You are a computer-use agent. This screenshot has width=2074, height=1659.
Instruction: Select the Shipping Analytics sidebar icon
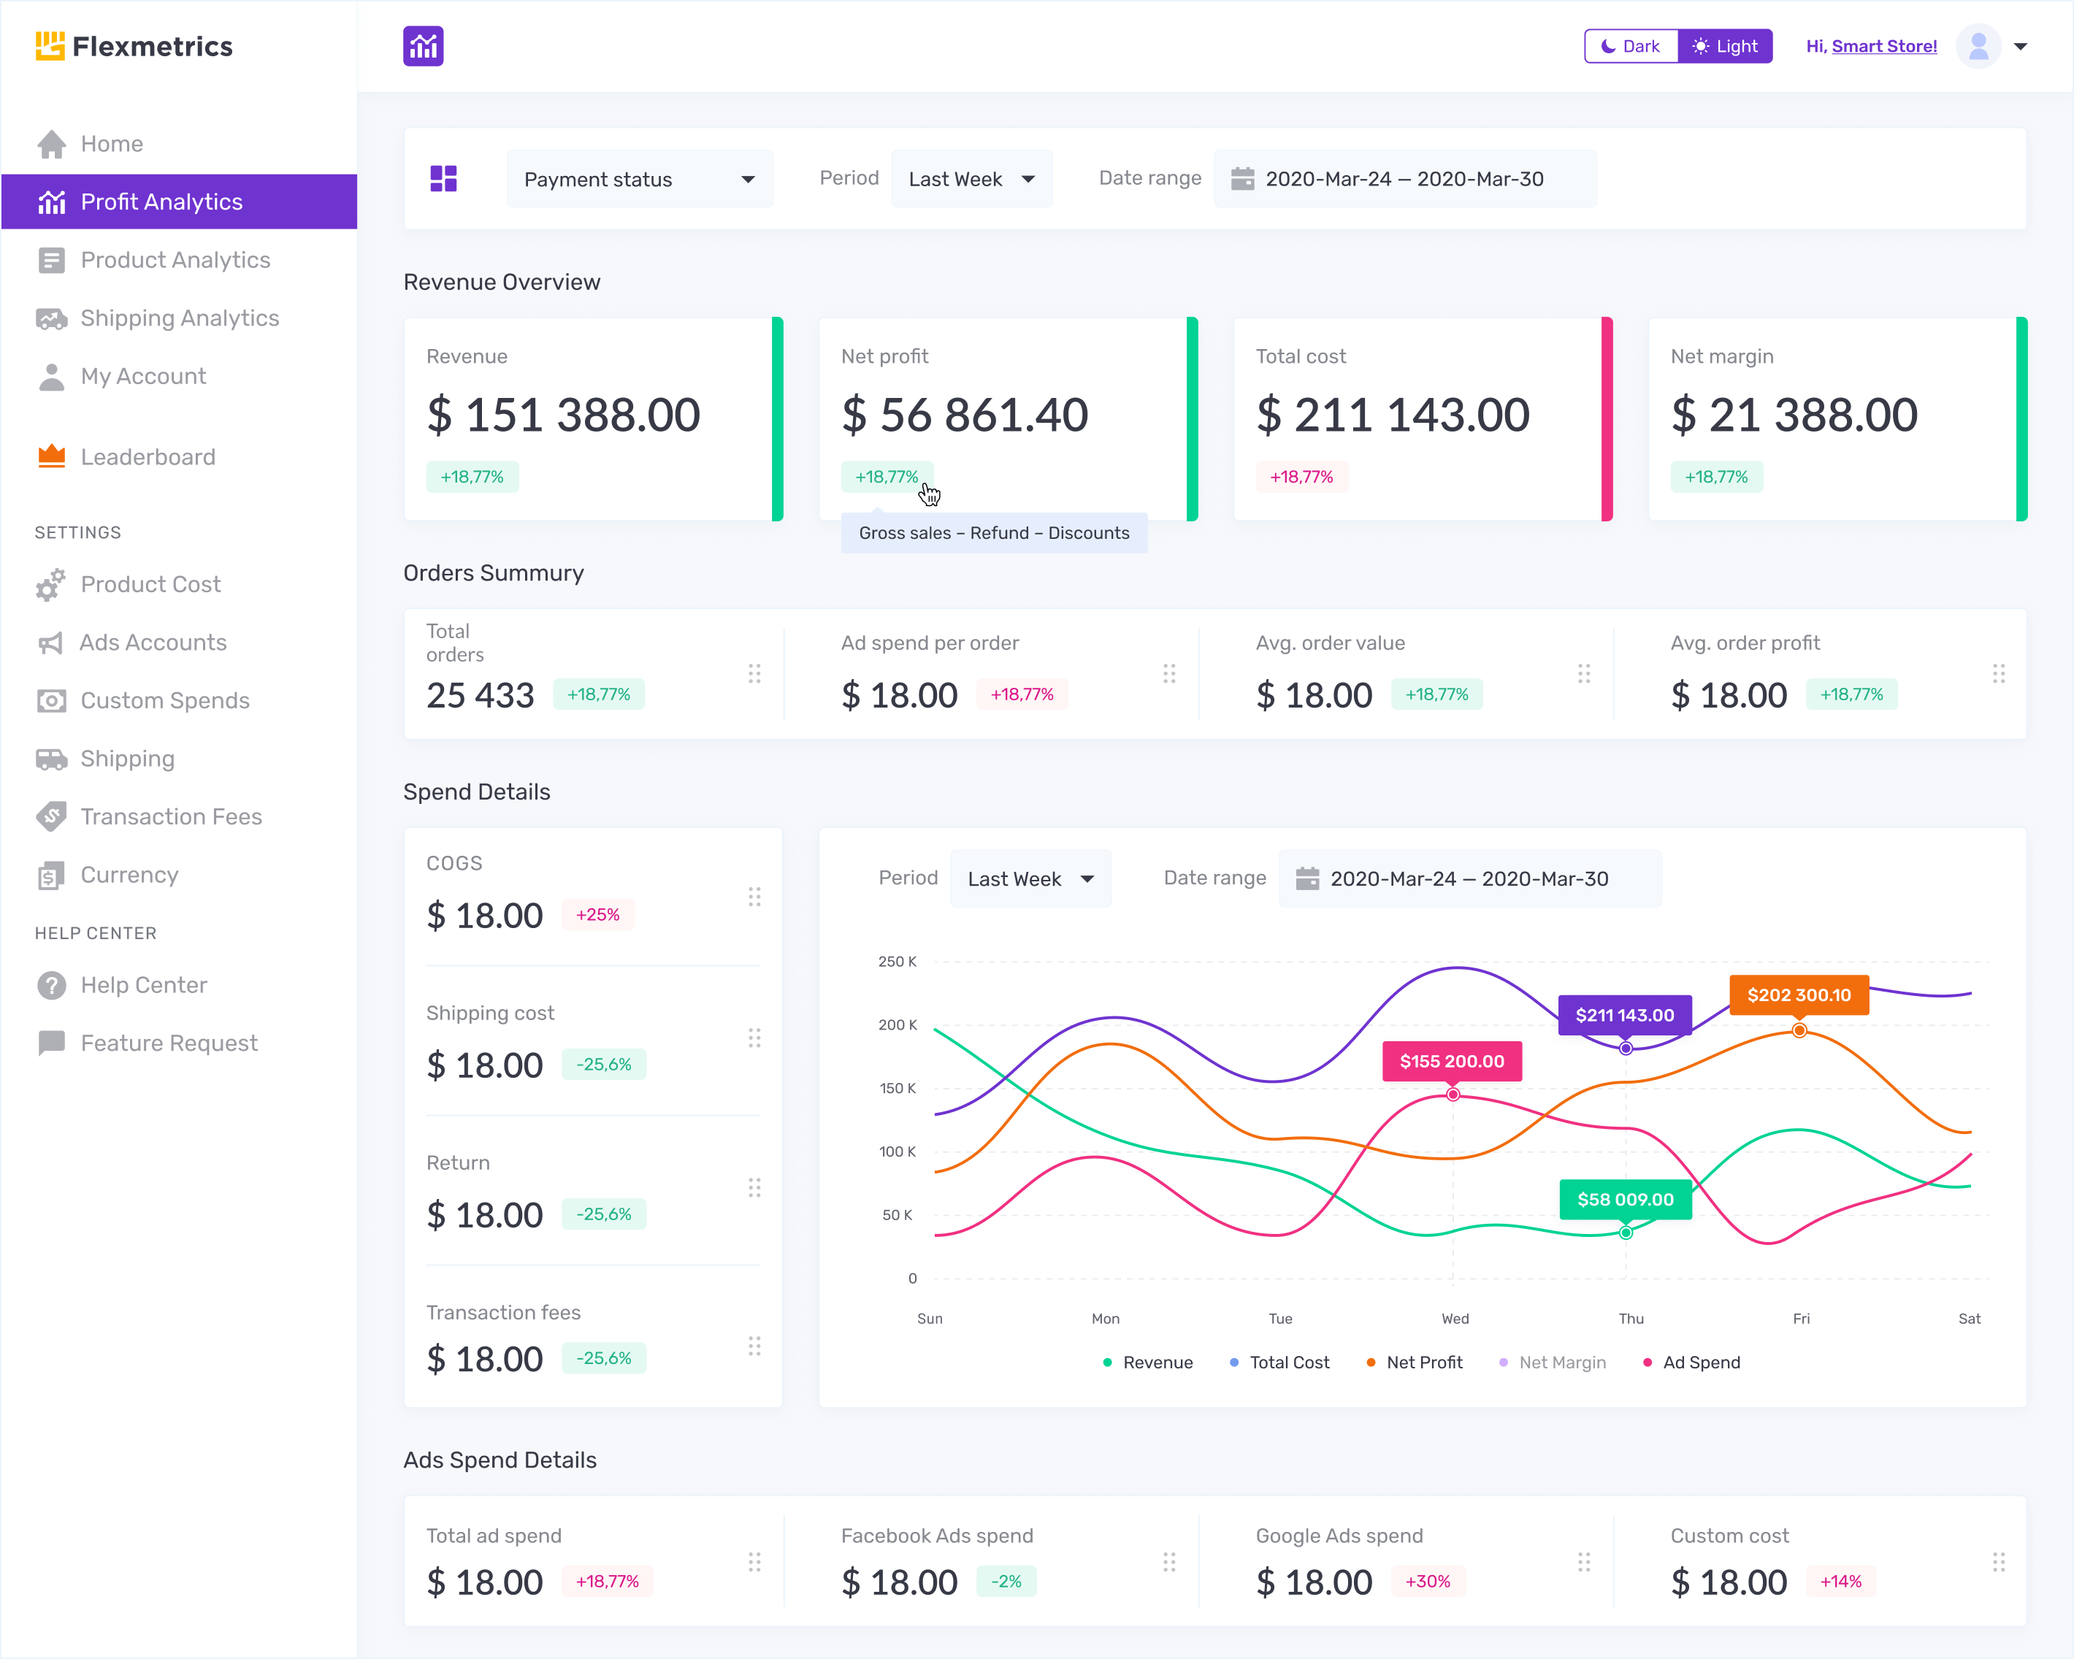pyautogui.click(x=51, y=318)
